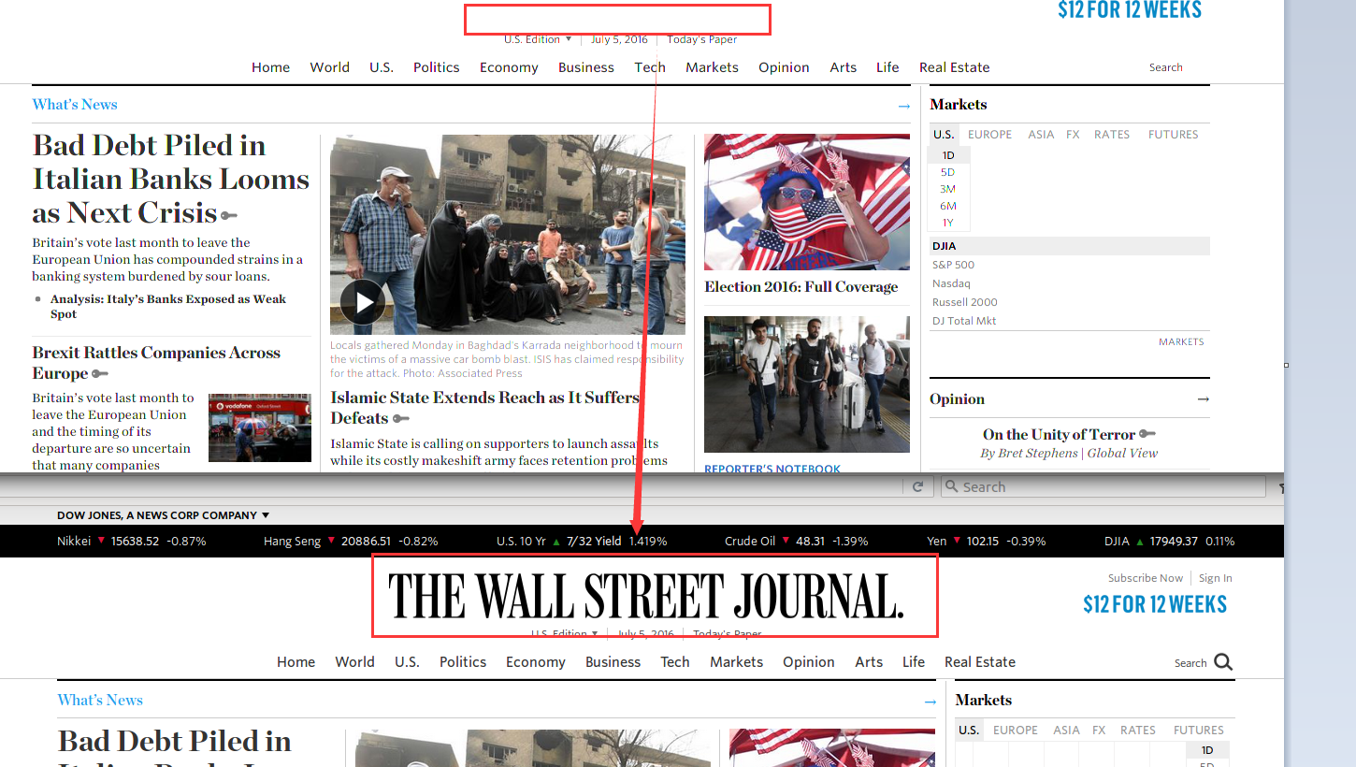The height and width of the screenshot is (767, 1356).
Task: Click key icon after Islamic State headline
Action: [x=401, y=419]
